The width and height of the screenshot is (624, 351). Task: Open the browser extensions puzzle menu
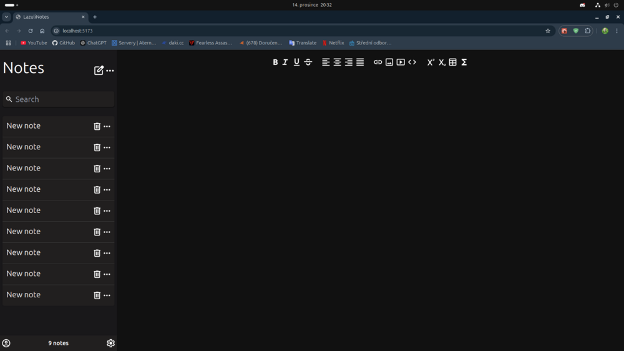(588, 31)
